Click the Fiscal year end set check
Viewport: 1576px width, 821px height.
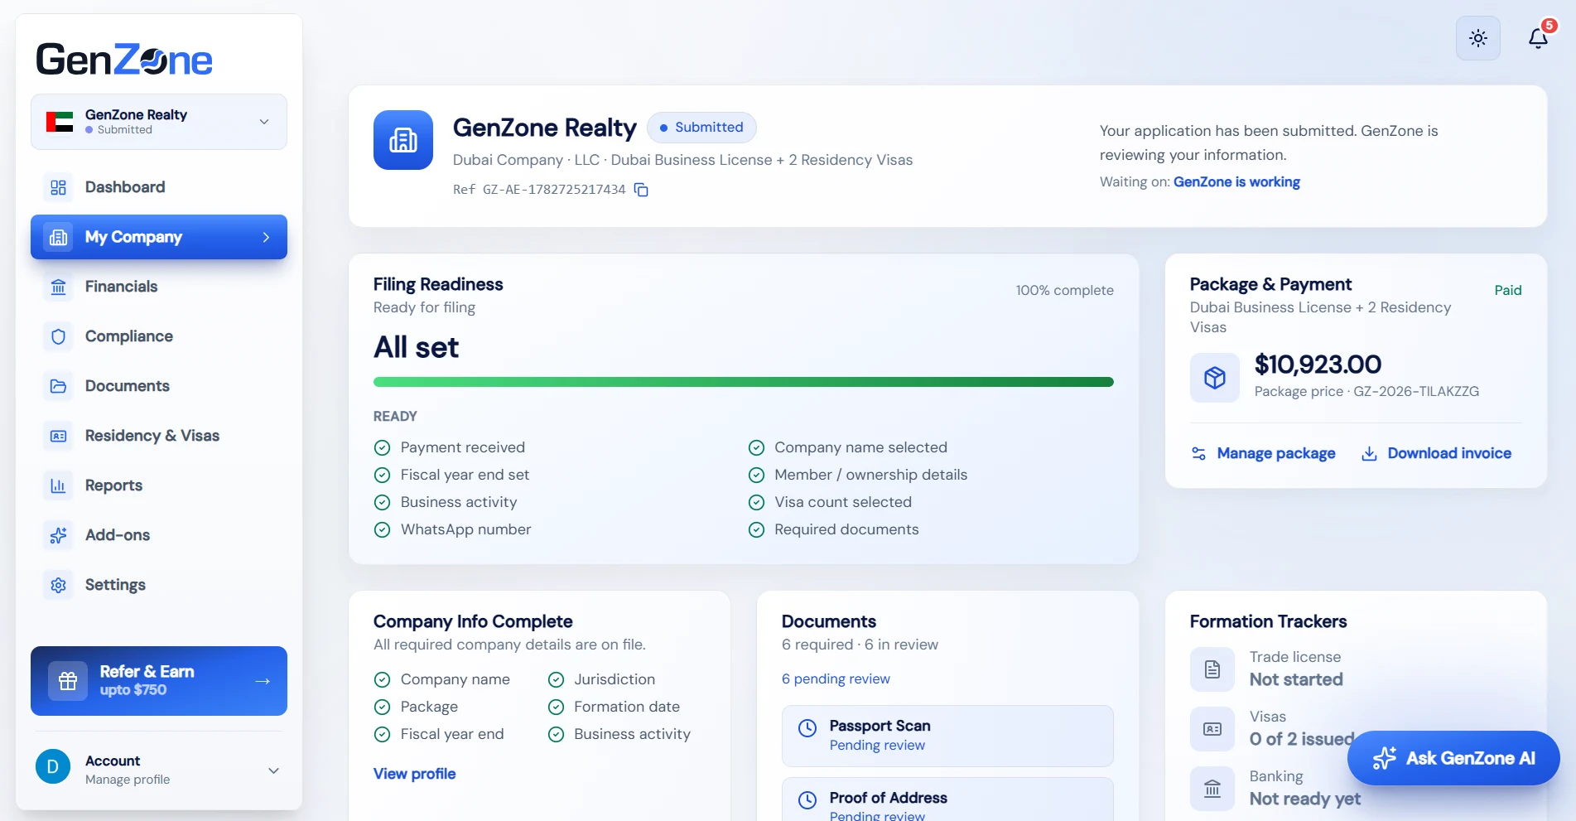451,475
